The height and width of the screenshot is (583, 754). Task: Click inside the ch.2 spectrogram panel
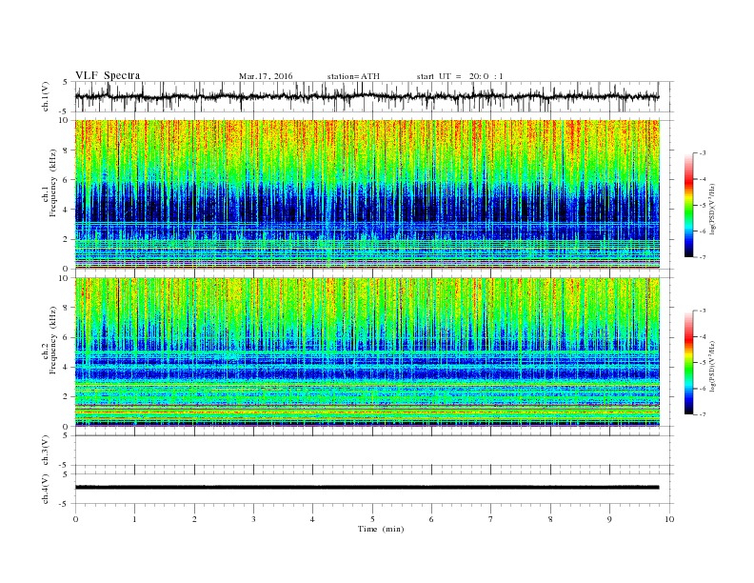(367, 352)
